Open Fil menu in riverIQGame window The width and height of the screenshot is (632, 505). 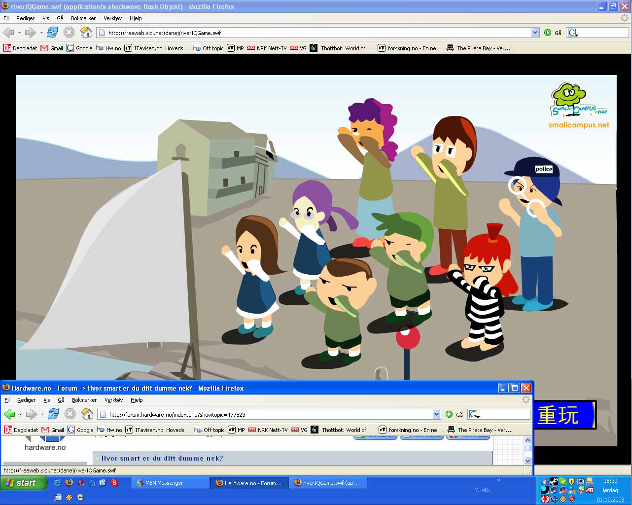pos(6,18)
